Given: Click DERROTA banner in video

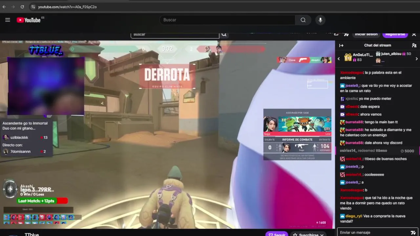Looking at the screenshot, I should coord(167,76).
